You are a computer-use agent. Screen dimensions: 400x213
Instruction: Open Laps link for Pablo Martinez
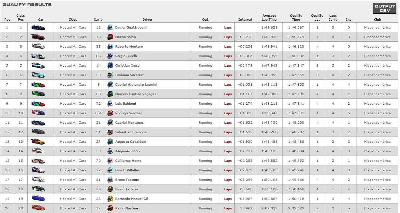point(228,208)
